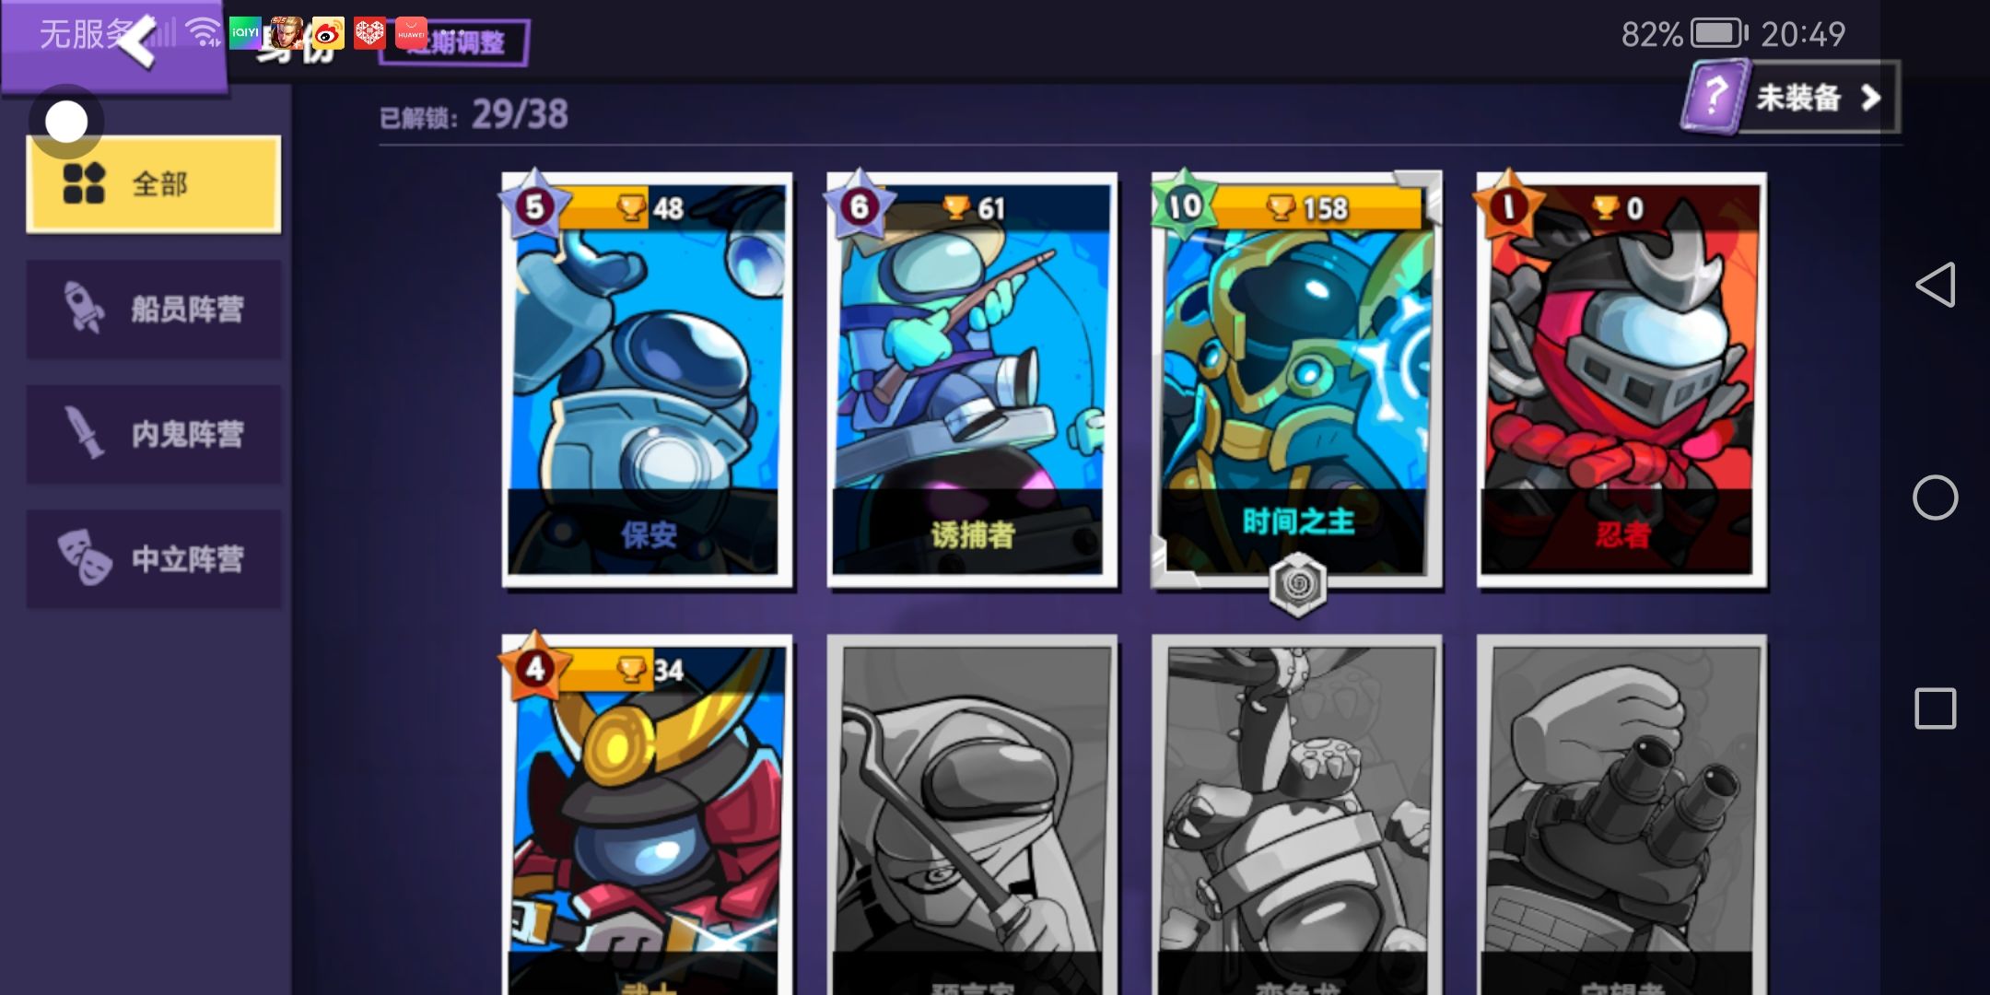
Task: Tap the locked hooded cane character card
Action: pyautogui.click(x=972, y=814)
